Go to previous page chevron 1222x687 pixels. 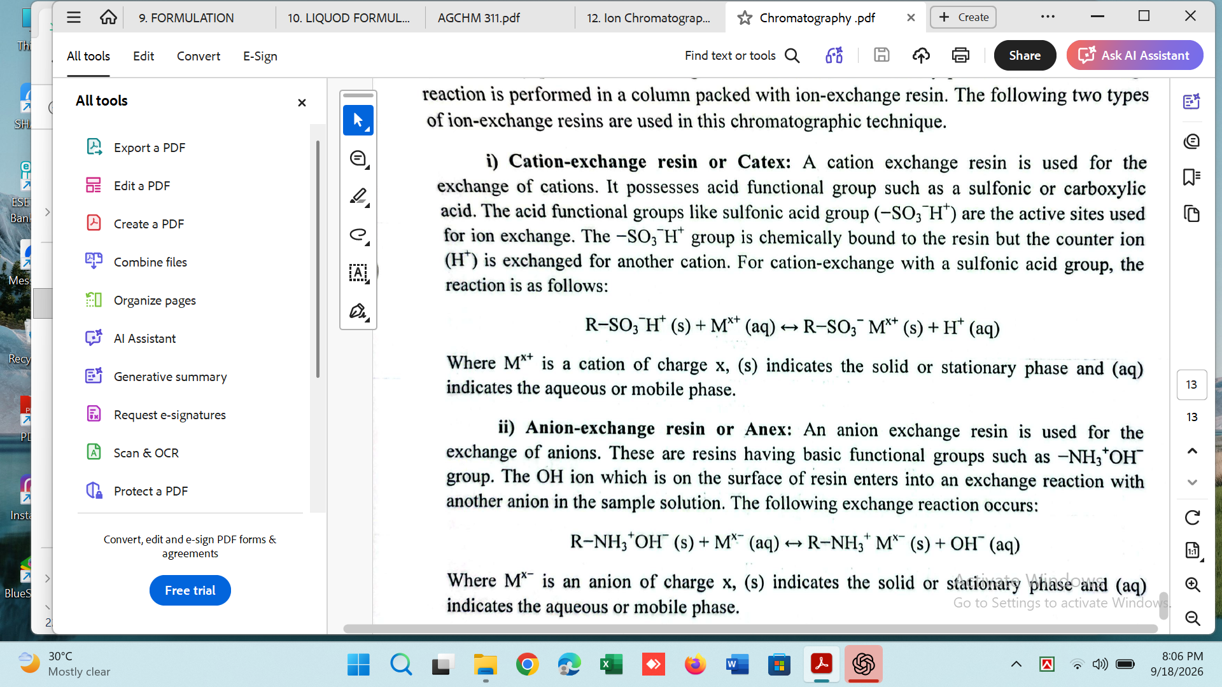click(1192, 451)
